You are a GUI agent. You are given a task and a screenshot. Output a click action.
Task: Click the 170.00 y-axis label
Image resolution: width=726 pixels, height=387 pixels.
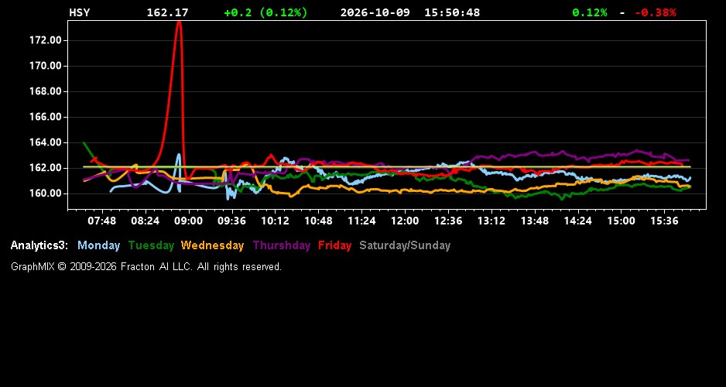[46, 66]
